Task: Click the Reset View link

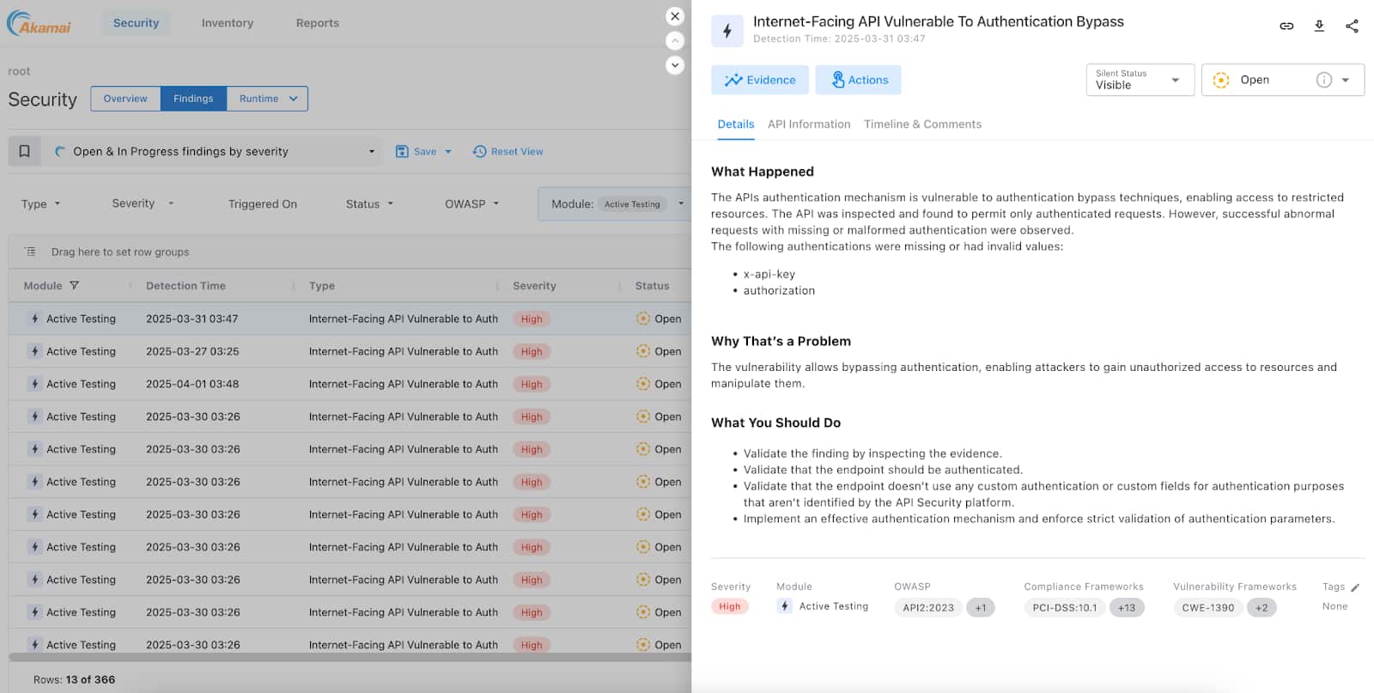Action: coord(508,151)
